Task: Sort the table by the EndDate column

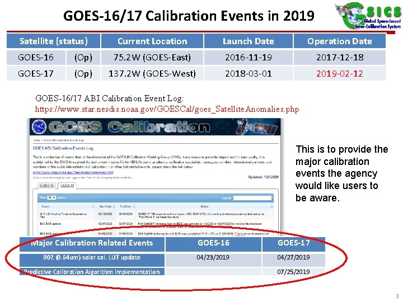Action: tap(126, 206)
